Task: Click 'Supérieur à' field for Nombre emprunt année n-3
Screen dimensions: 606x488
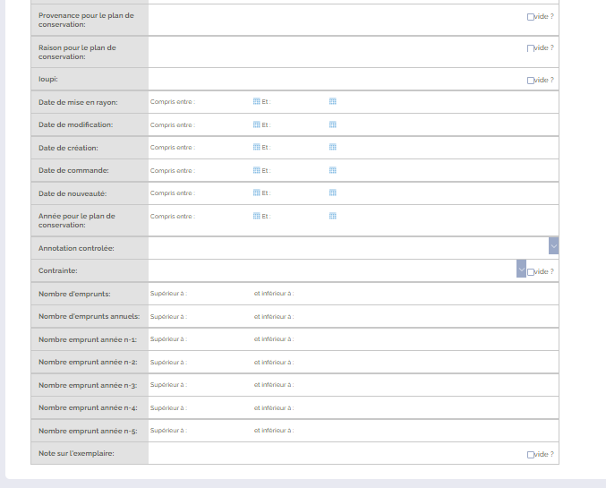Action: [220, 385]
